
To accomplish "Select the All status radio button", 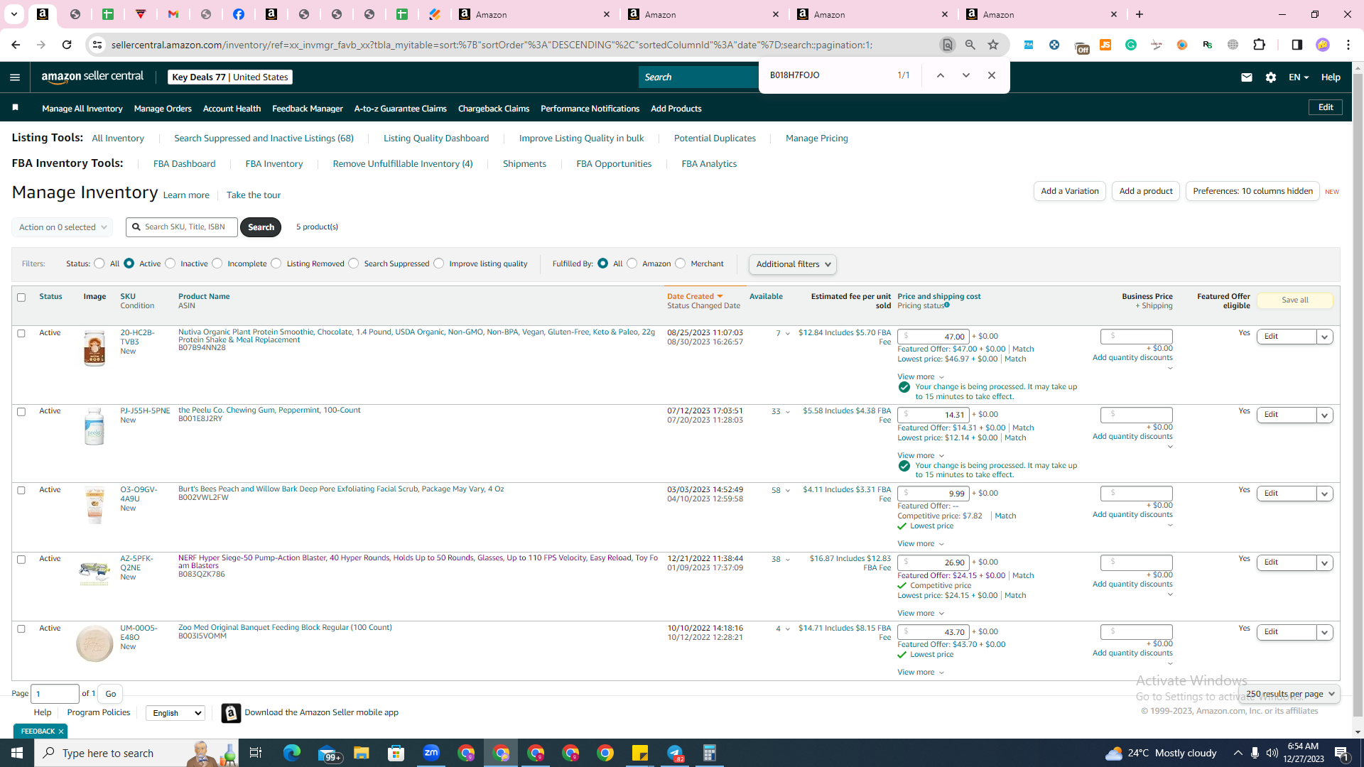I will point(99,263).
